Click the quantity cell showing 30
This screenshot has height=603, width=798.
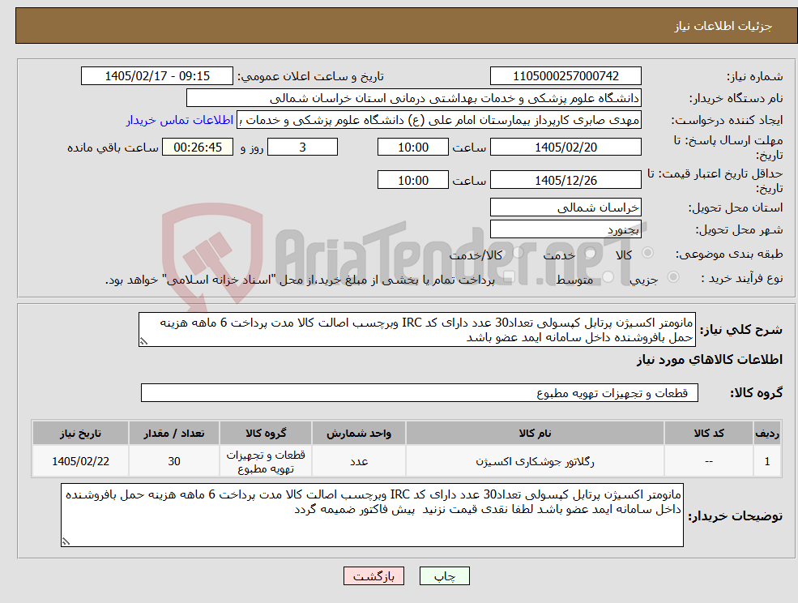[x=174, y=461]
